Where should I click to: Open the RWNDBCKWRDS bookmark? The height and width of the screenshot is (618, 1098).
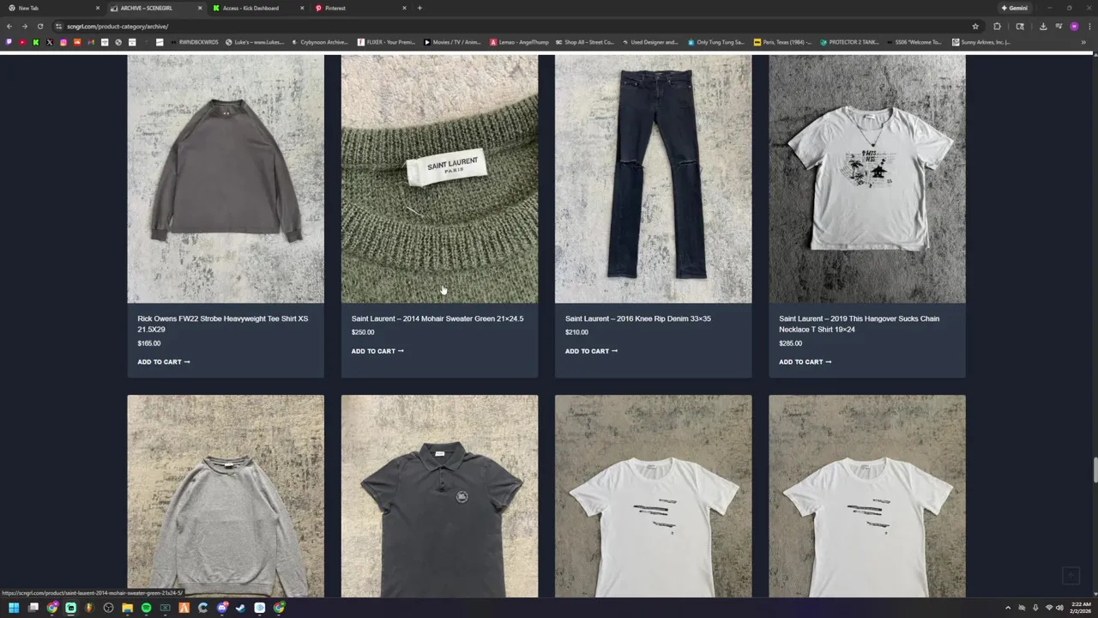tap(194, 42)
